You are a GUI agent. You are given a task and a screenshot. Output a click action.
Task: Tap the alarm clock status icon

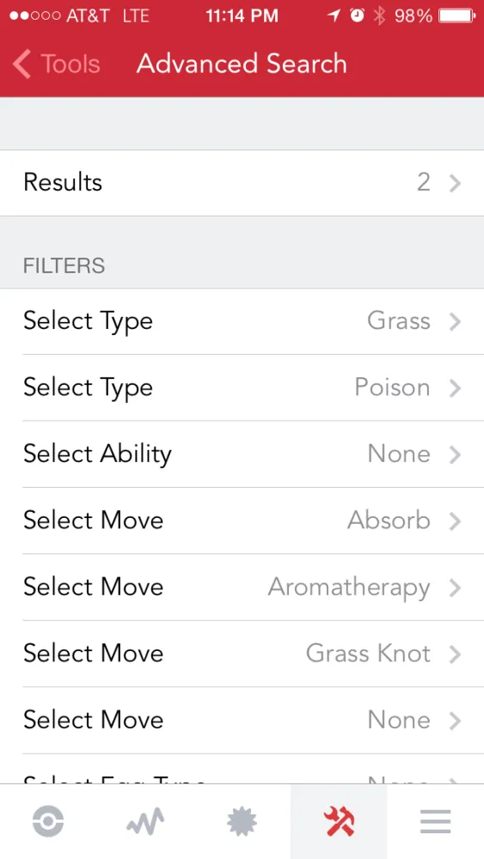(x=358, y=15)
